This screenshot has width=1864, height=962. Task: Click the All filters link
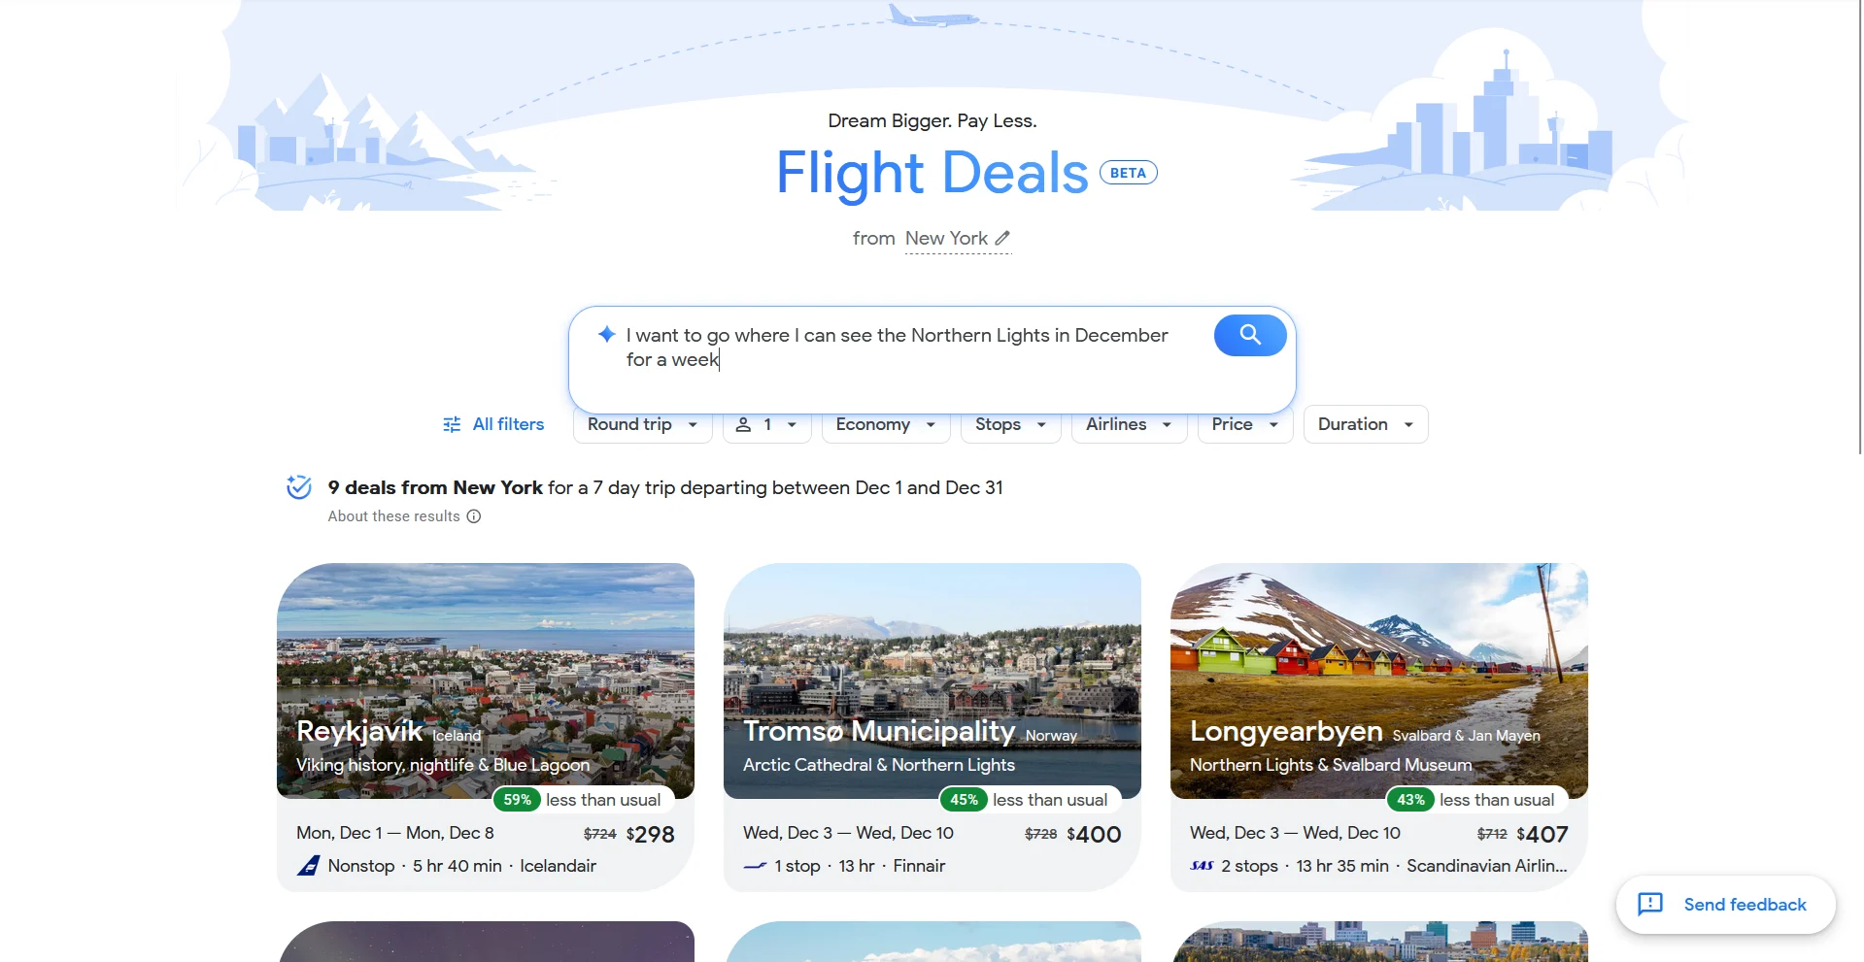pyautogui.click(x=493, y=424)
